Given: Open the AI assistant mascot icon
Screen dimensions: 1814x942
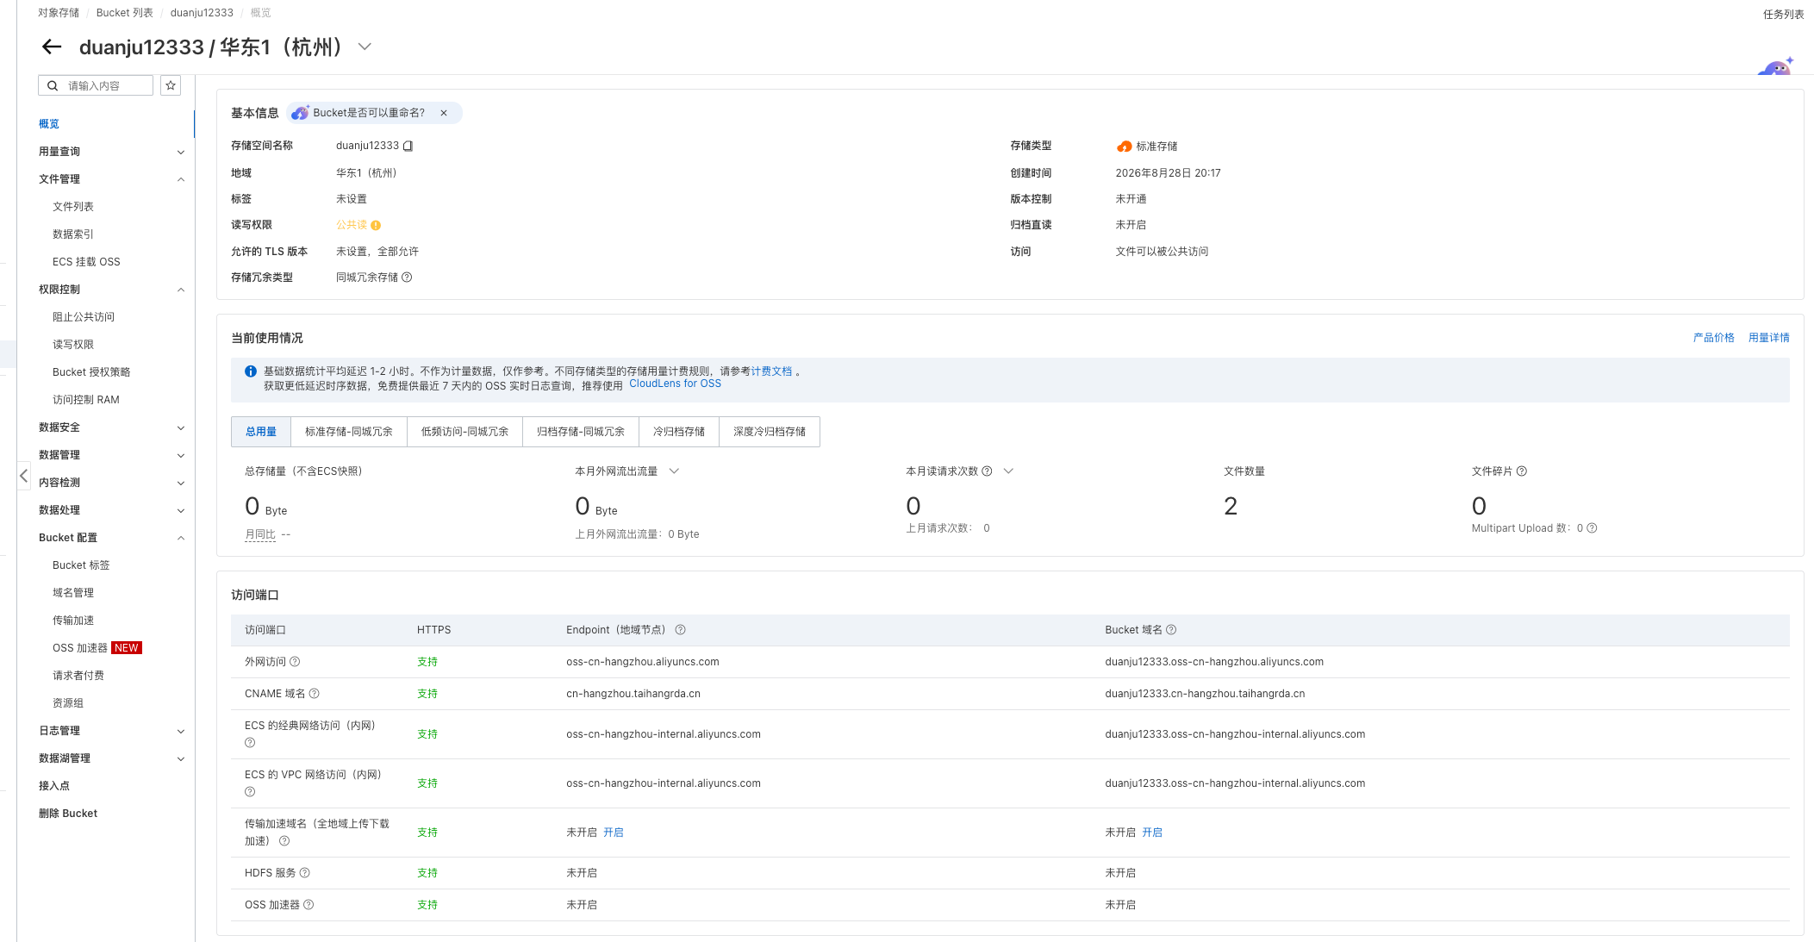Looking at the screenshot, I should click(1777, 66).
